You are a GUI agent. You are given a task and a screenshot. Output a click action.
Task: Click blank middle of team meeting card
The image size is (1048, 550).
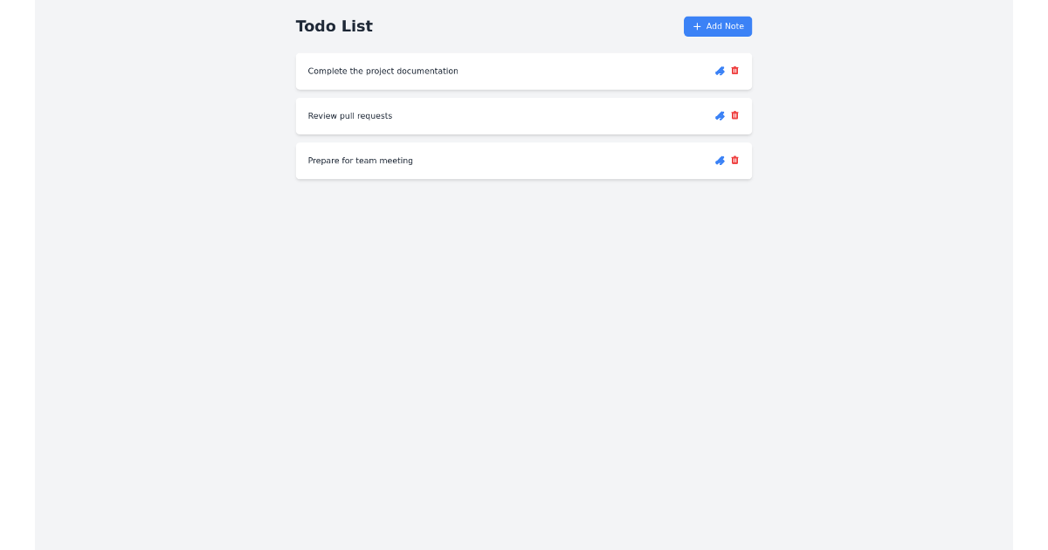[559, 161]
